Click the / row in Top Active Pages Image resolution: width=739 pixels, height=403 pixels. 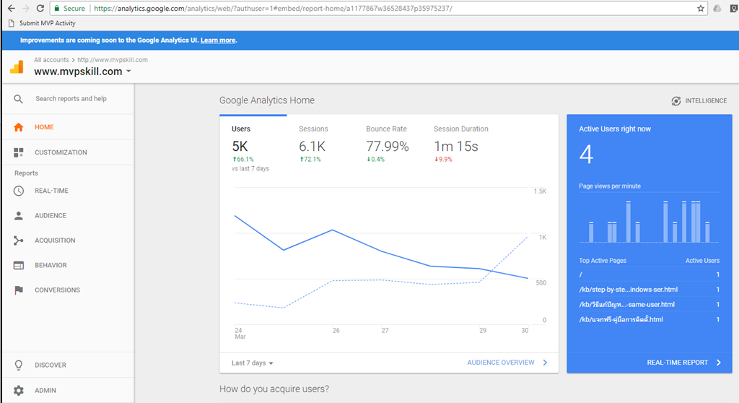click(x=649, y=274)
